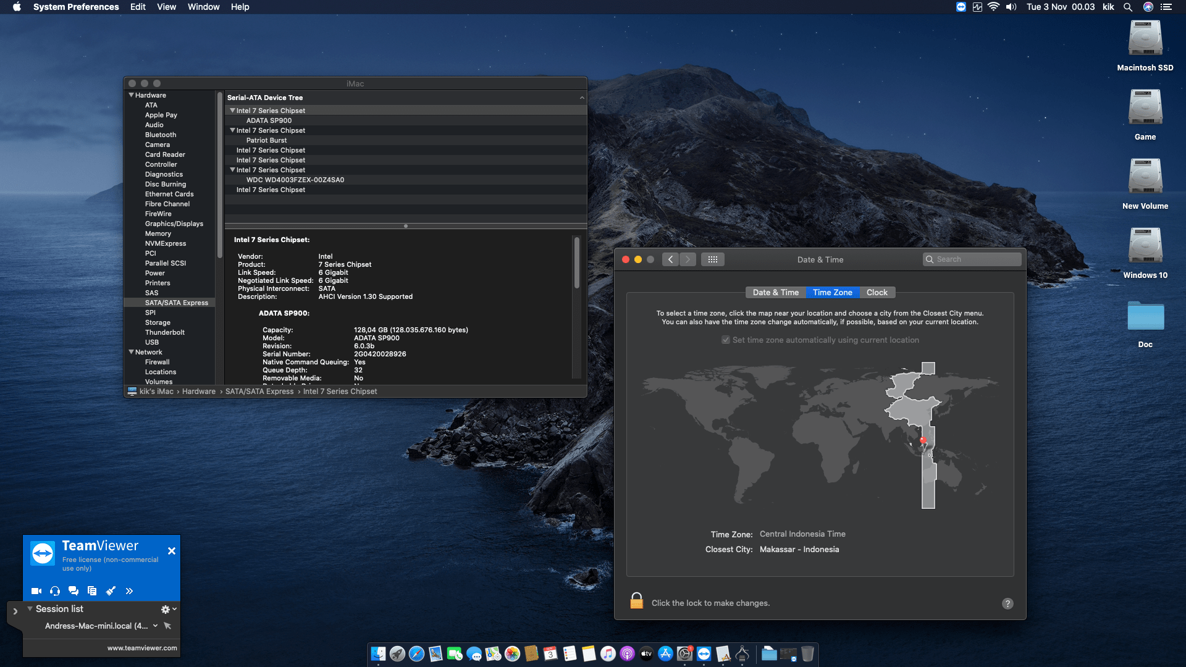Open Notification Center list icon
This screenshot has width=1186, height=667.
pos(1166,7)
